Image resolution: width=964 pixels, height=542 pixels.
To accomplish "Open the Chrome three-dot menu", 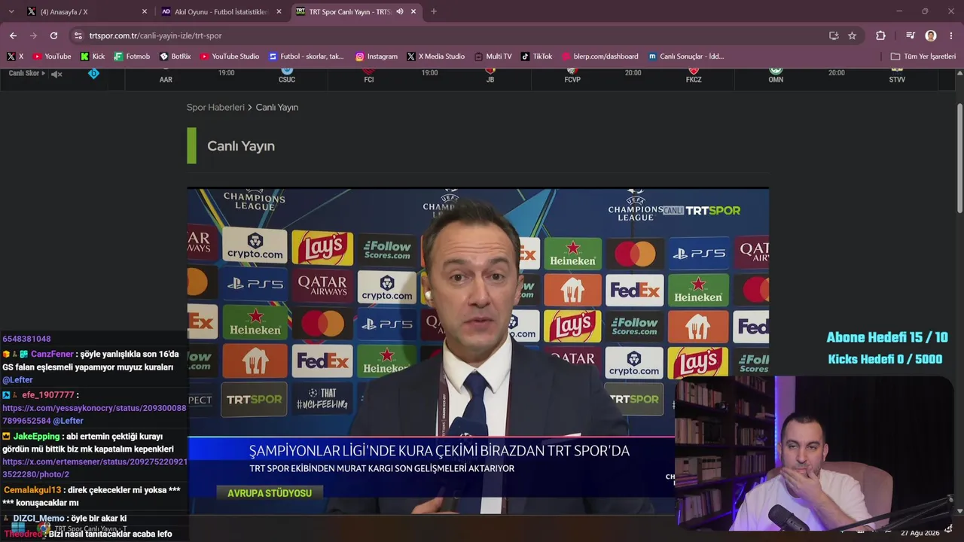I will (x=951, y=35).
